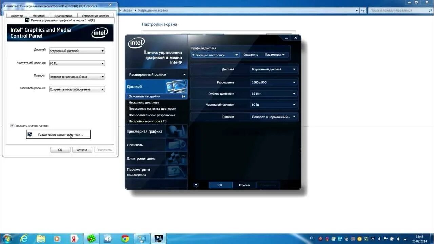Click the network signal tray icon
Image resolution: width=434 pixels, height=244 pixels.
[x=405, y=239]
